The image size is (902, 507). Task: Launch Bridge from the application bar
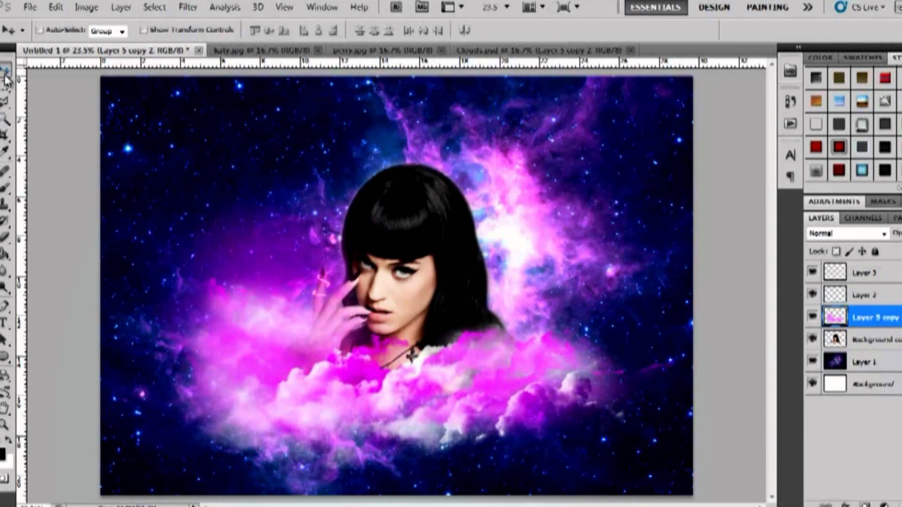pos(396,7)
